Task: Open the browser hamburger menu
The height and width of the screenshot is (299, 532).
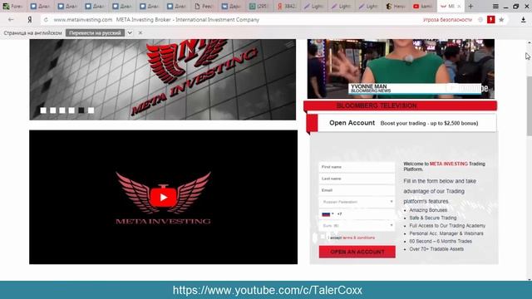Action: [x=495, y=6]
